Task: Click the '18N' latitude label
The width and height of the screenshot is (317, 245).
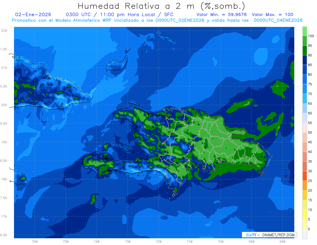Action: pyautogui.click(x=4, y=179)
